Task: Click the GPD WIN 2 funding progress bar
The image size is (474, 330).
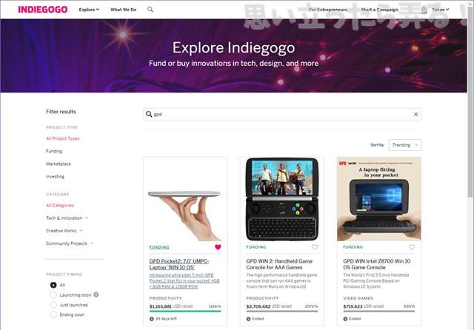Action: (x=282, y=312)
